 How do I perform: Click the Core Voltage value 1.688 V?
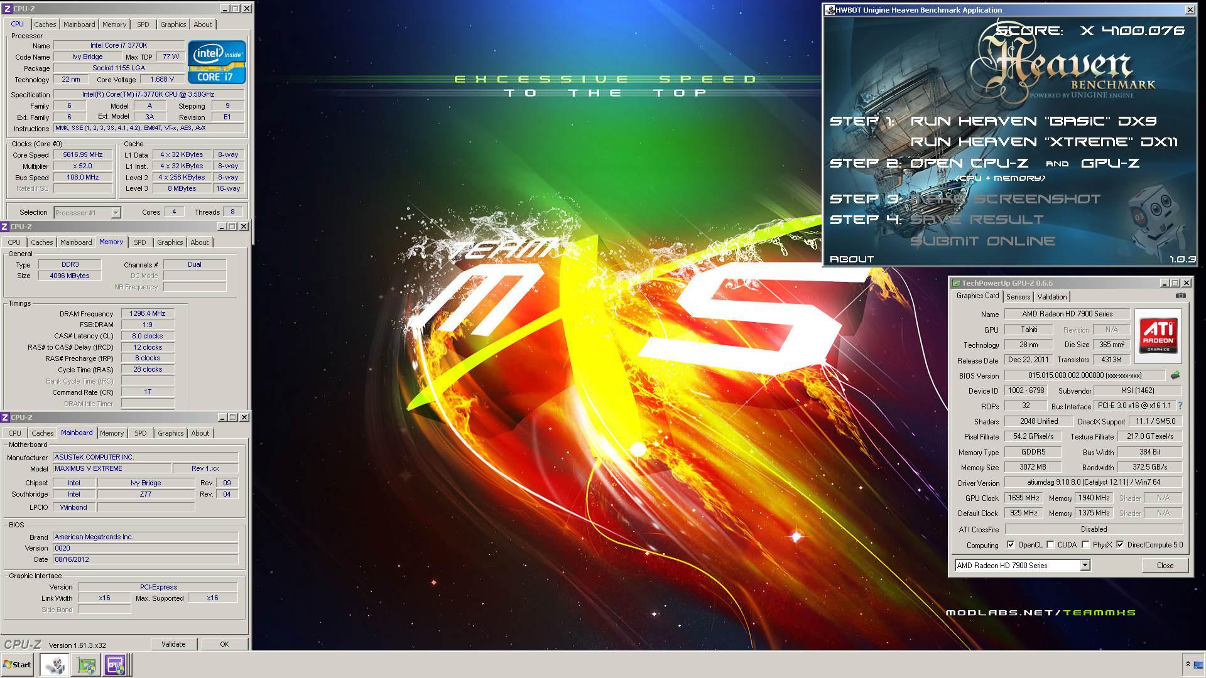coord(162,80)
